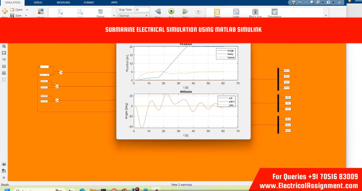The width and height of the screenshot is (362, 191).
Task: Toggle the top manual switch block
Action: (x=61, y=72)
